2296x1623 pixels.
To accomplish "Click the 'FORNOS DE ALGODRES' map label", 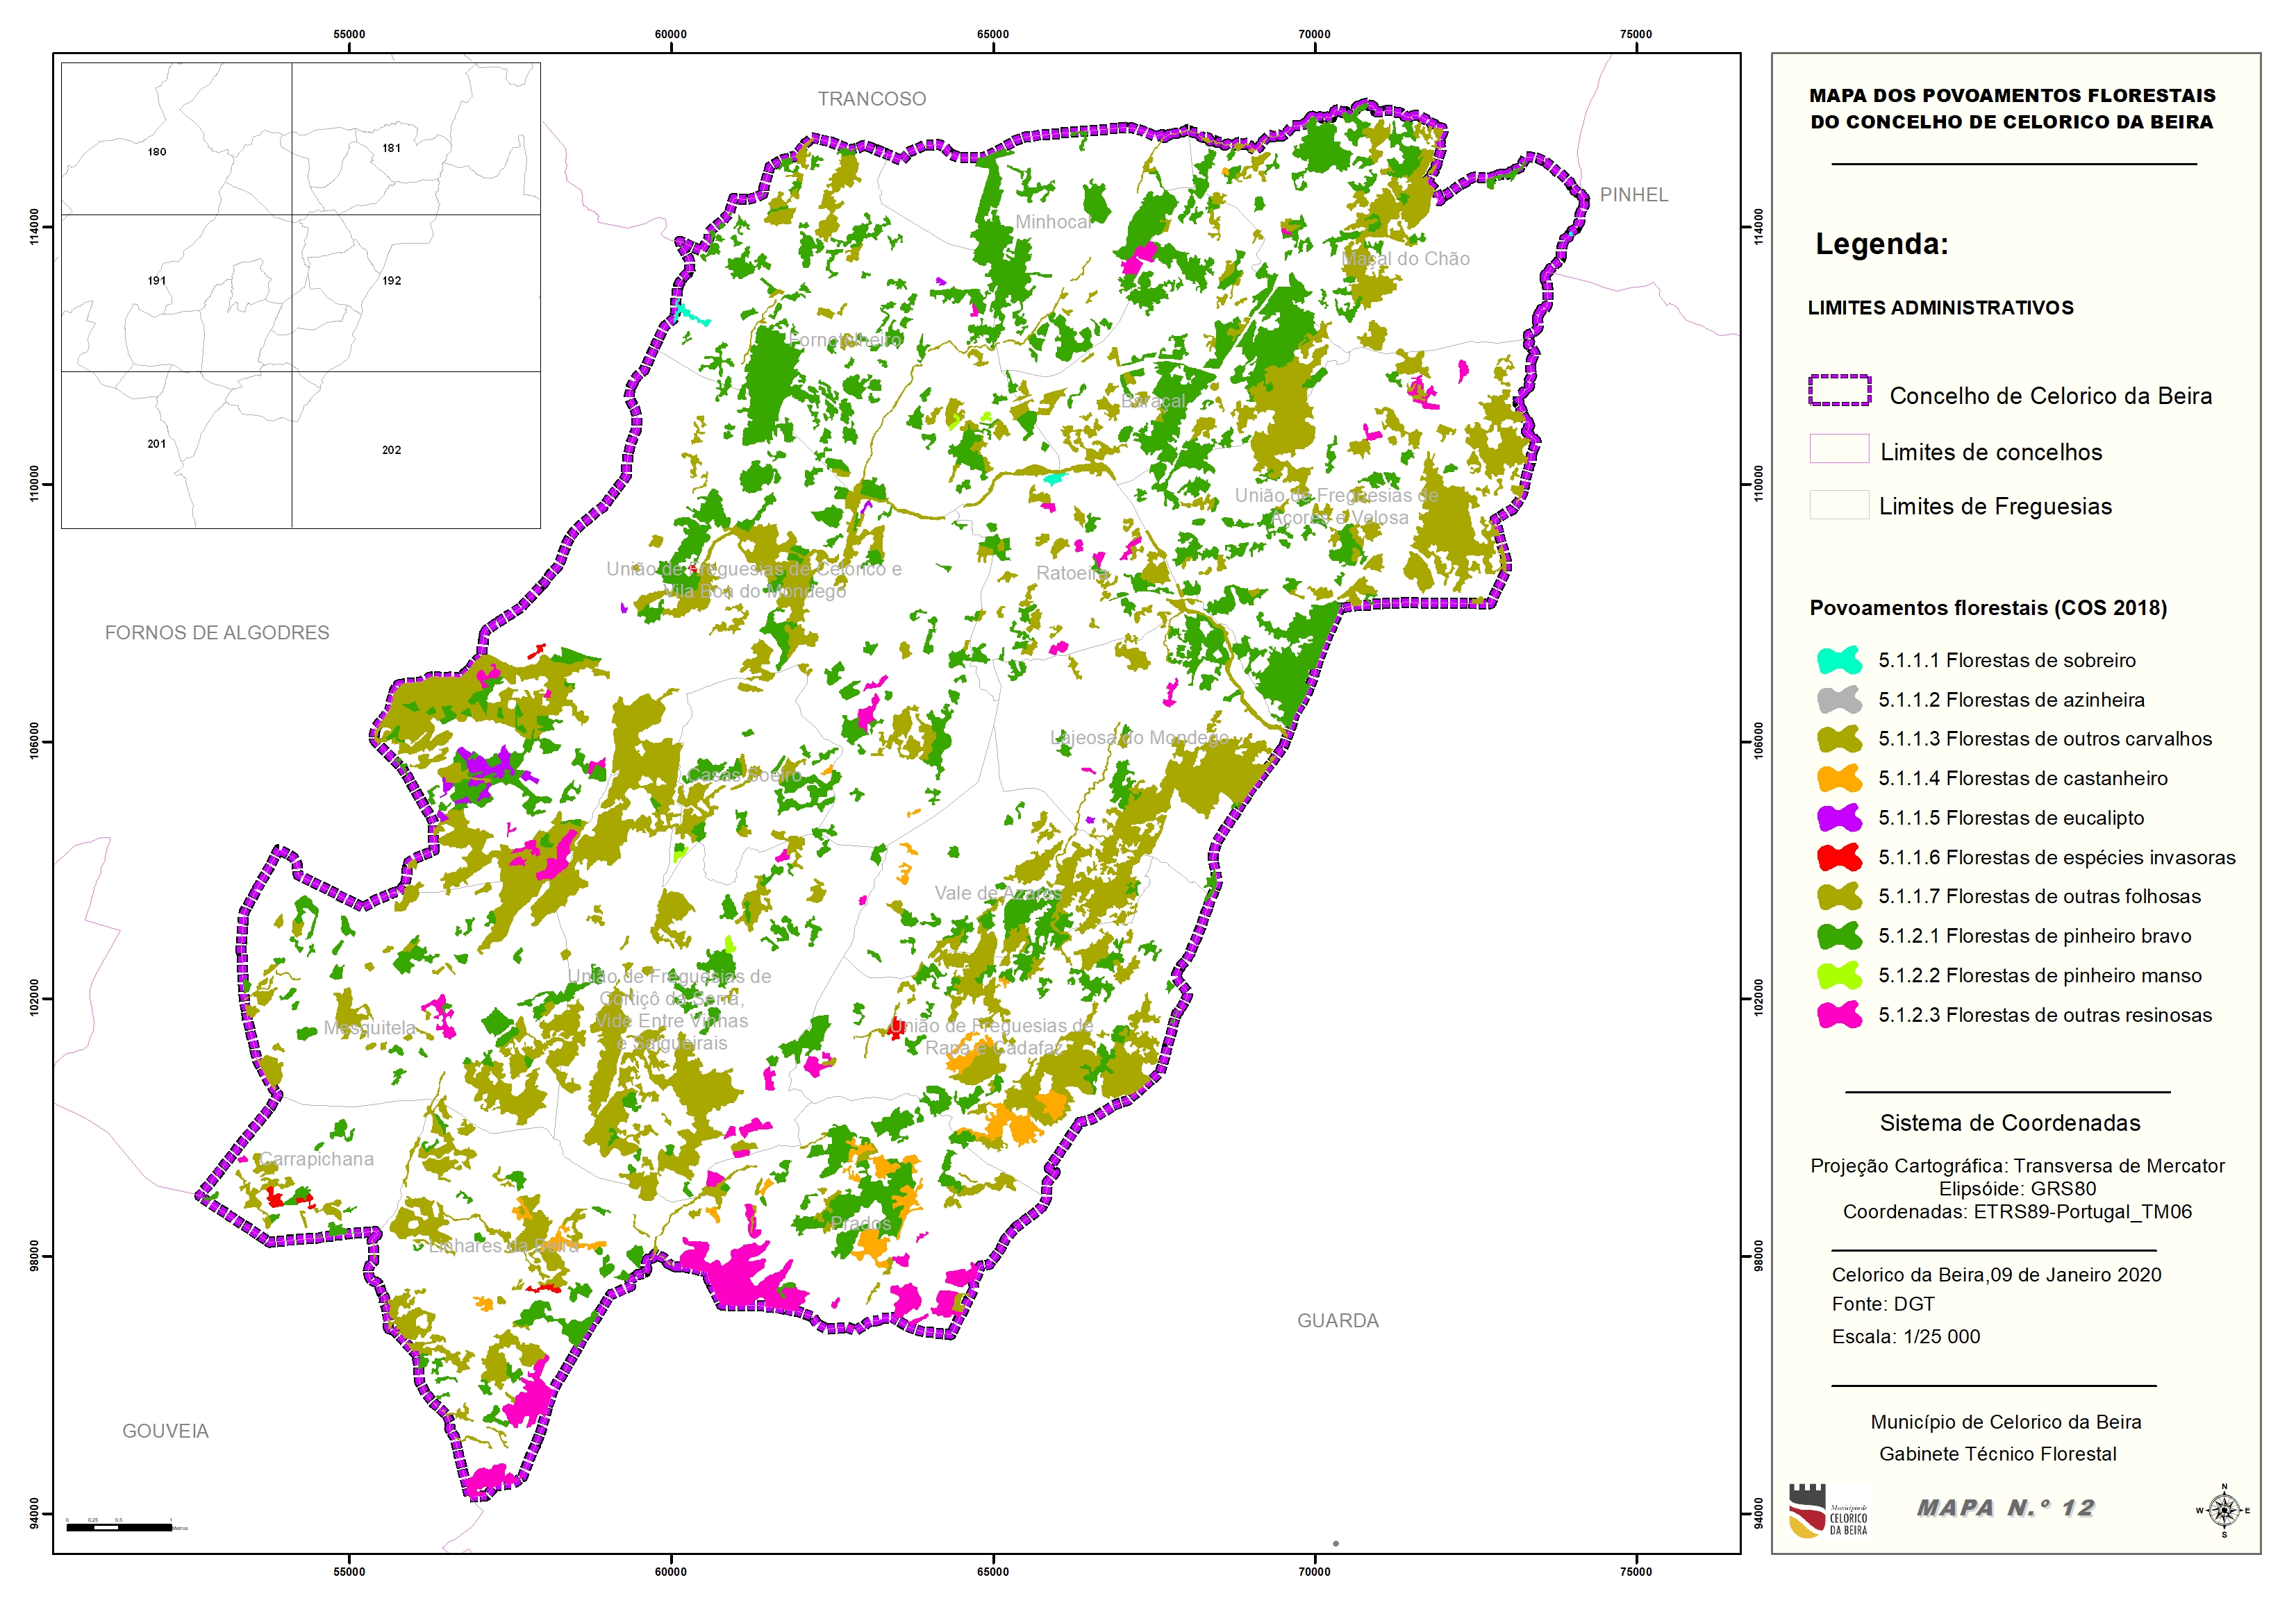I will [217, 632].
